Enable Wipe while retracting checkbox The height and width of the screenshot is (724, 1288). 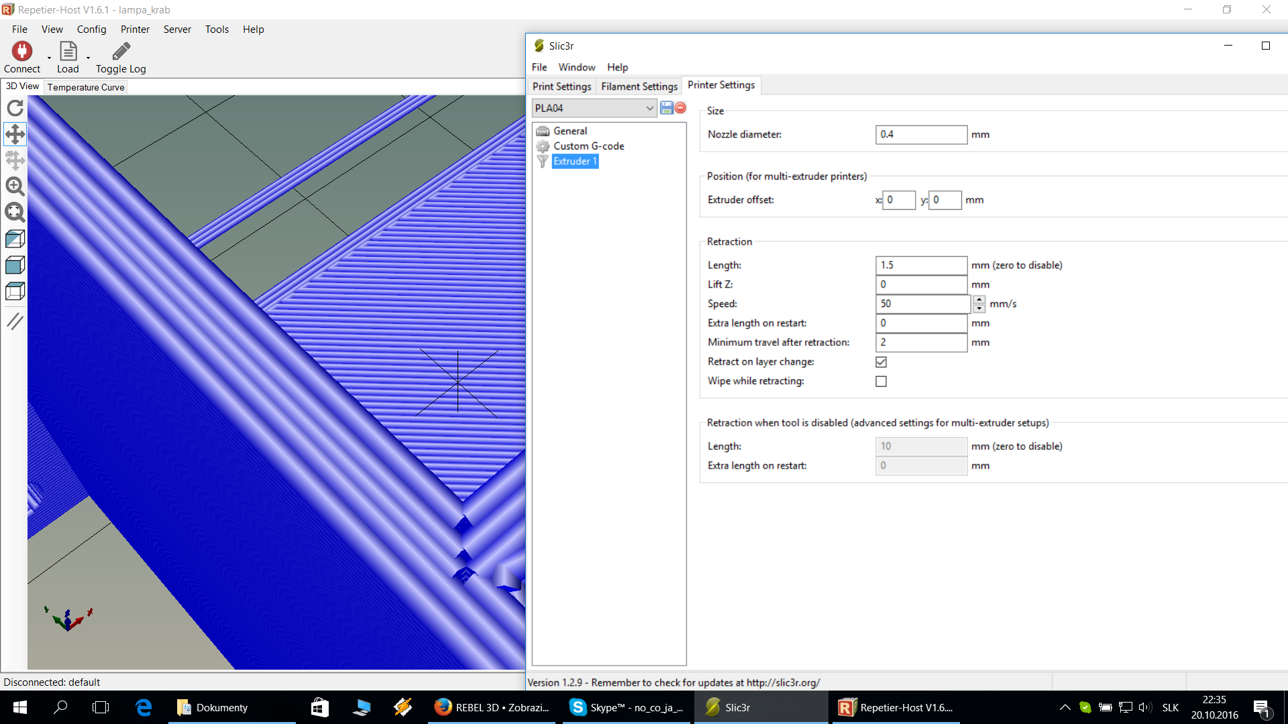(x=881, y=381)
